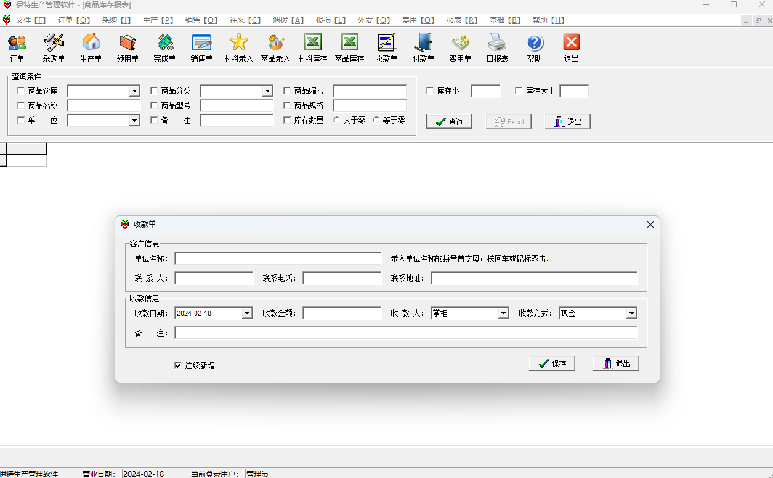Open the 文件 menu
Screen dimensions: 773x478
pos(31,20)
